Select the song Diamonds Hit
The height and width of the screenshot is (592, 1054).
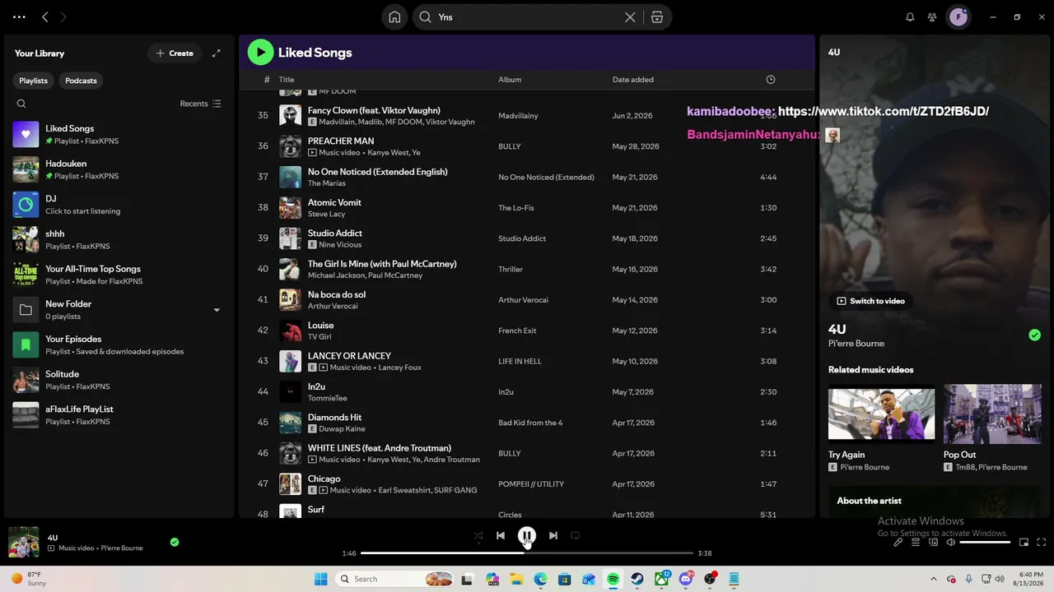click(334, 418)
